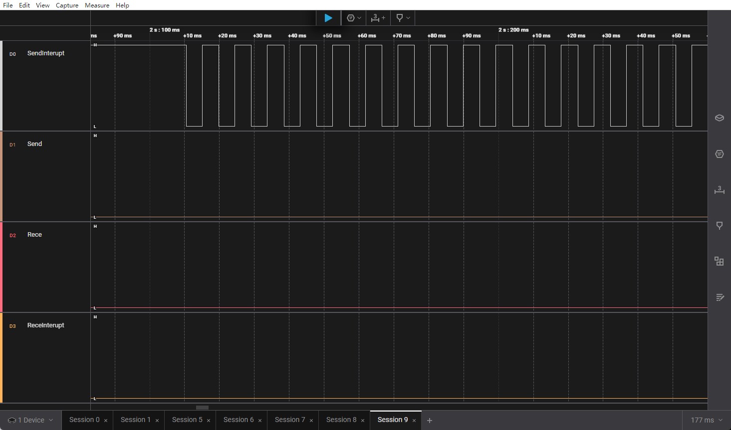Open the Analyzers panel in right sidebar
Image resolution: width=731 pixels, height=430 pixels.
pos(719,154)
